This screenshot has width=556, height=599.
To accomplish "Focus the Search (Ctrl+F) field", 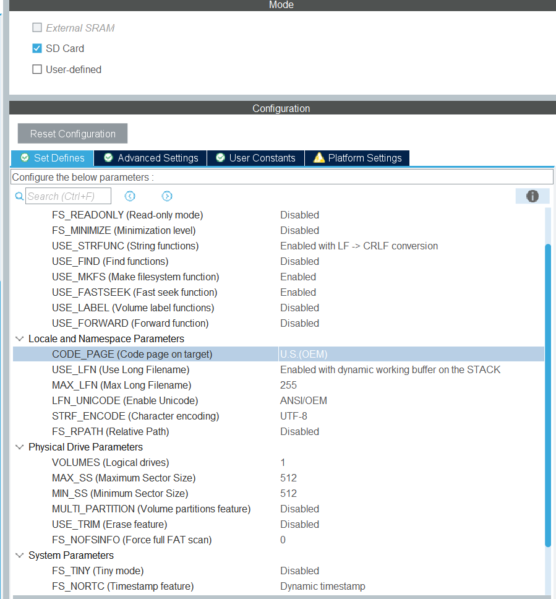I will tap(69, 196).
